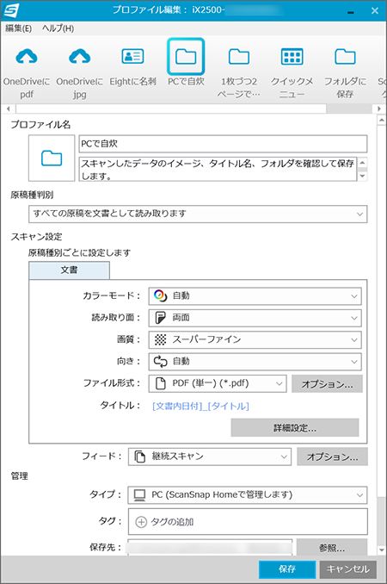
Task: Click the settings panel scroll down arrow
Action: click(382, 550)
